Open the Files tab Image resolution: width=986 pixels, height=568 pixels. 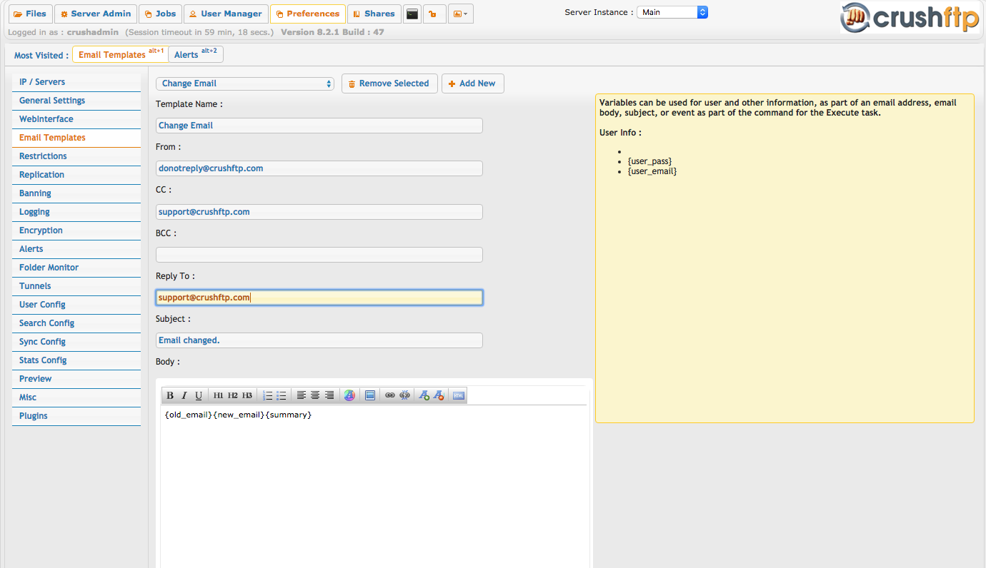click(x=30, y=14)
